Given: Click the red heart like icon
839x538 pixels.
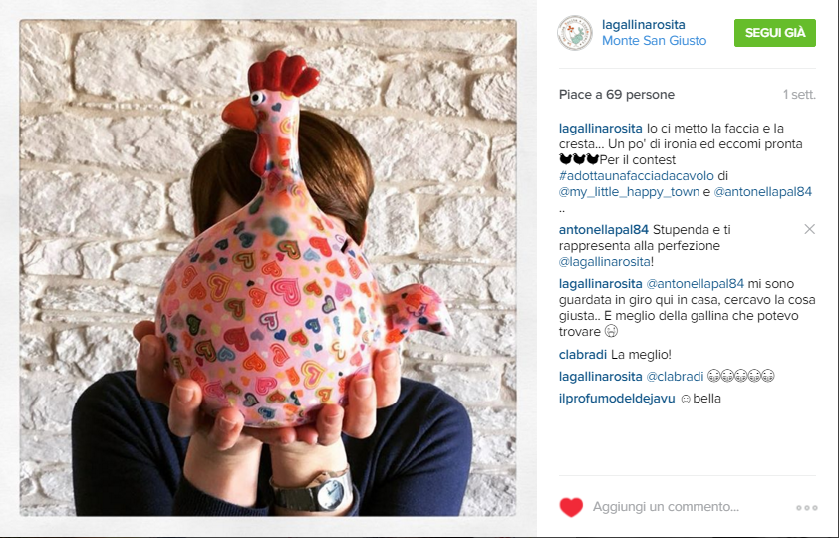Looking at the screenshot, I should [x=571, y=507].
